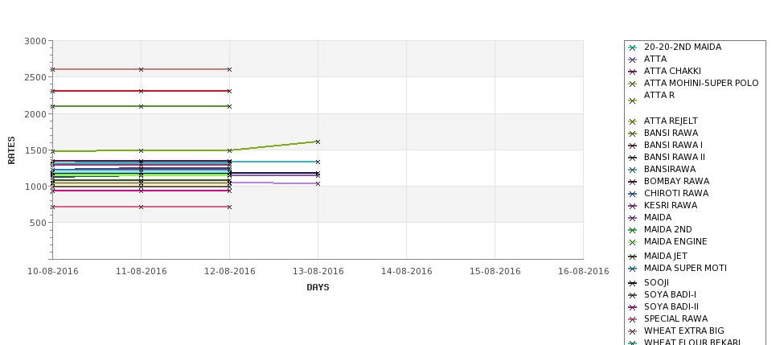Click the SPECIAL RAWA legend marker icon
The image size is (784, 345).
633,319
